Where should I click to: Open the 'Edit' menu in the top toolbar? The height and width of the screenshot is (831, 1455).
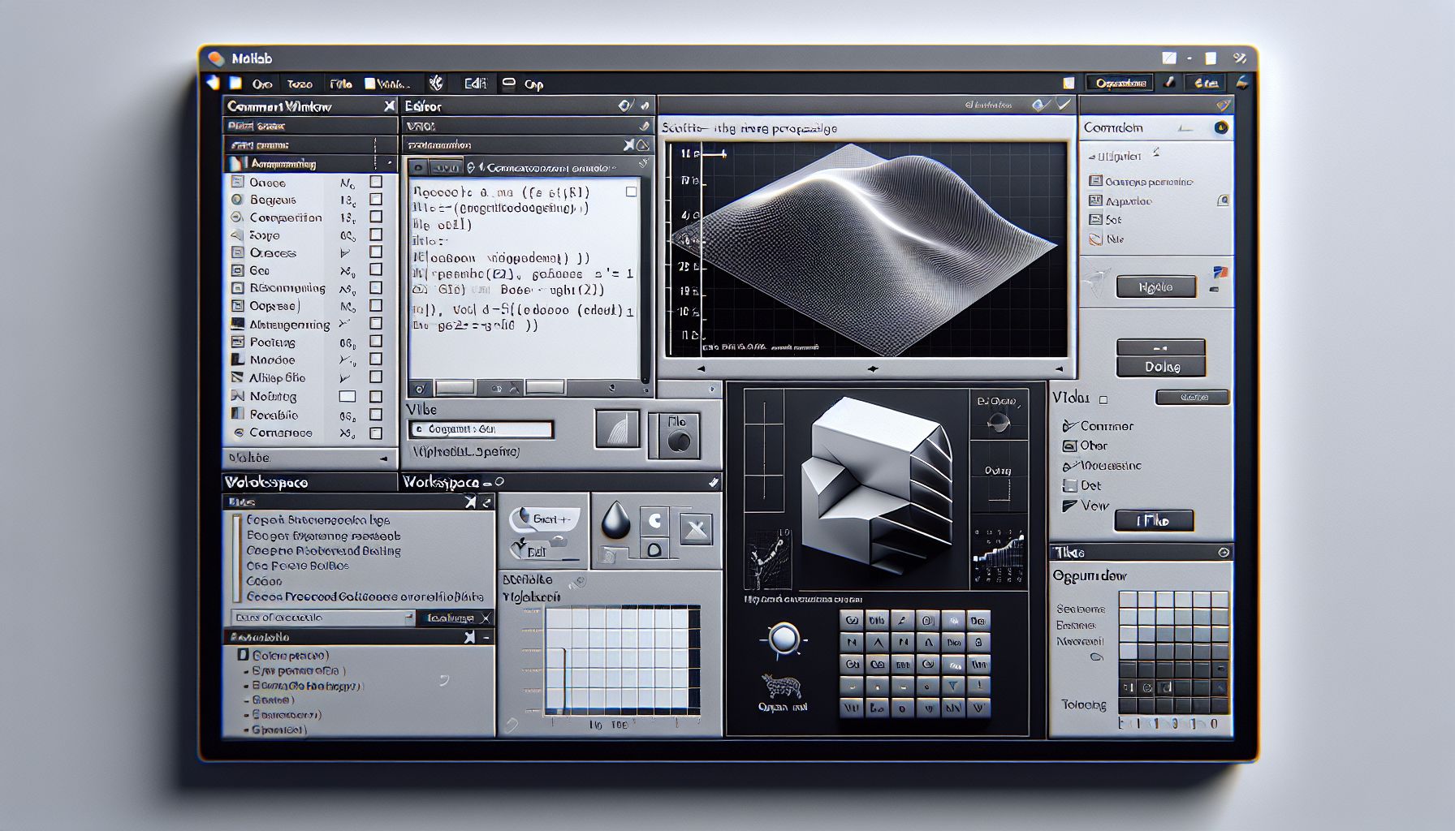[x=475, y=83]
